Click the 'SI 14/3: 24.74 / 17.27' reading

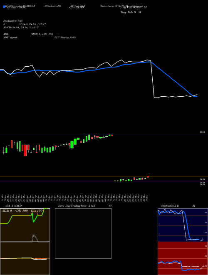pos(32,24)
